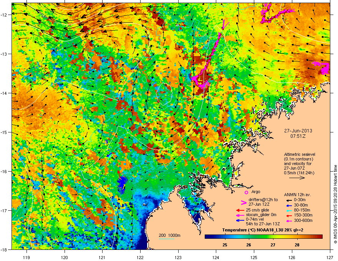338x261 pixels.
Task: Click the temperature color bar
Action: [263, 237]
